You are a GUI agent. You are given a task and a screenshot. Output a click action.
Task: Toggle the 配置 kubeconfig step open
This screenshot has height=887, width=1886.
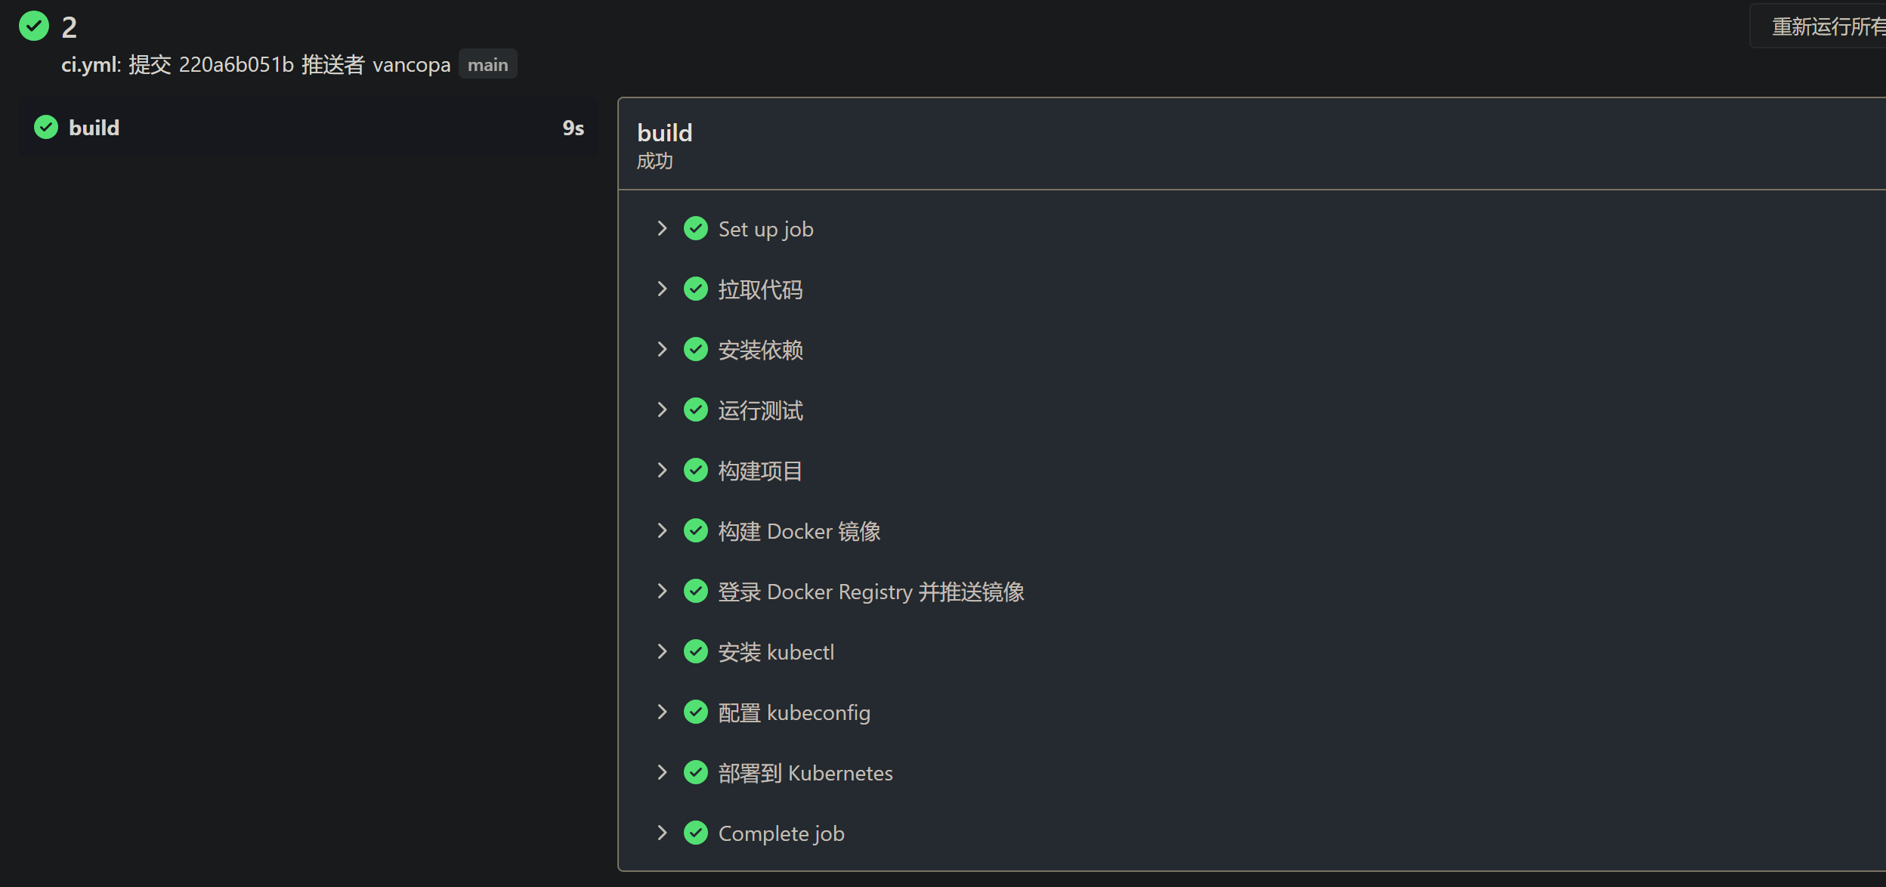662,711
